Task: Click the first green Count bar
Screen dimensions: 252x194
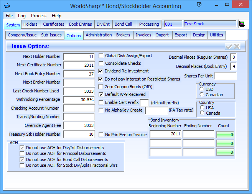Action: [225, 134]
